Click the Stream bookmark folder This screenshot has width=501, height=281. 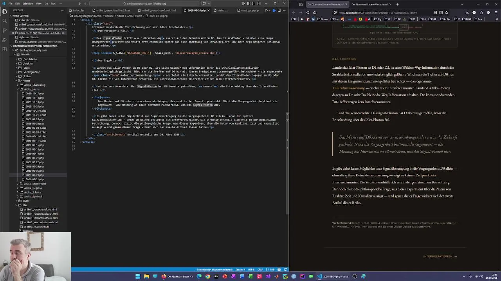tap(322, 19)
